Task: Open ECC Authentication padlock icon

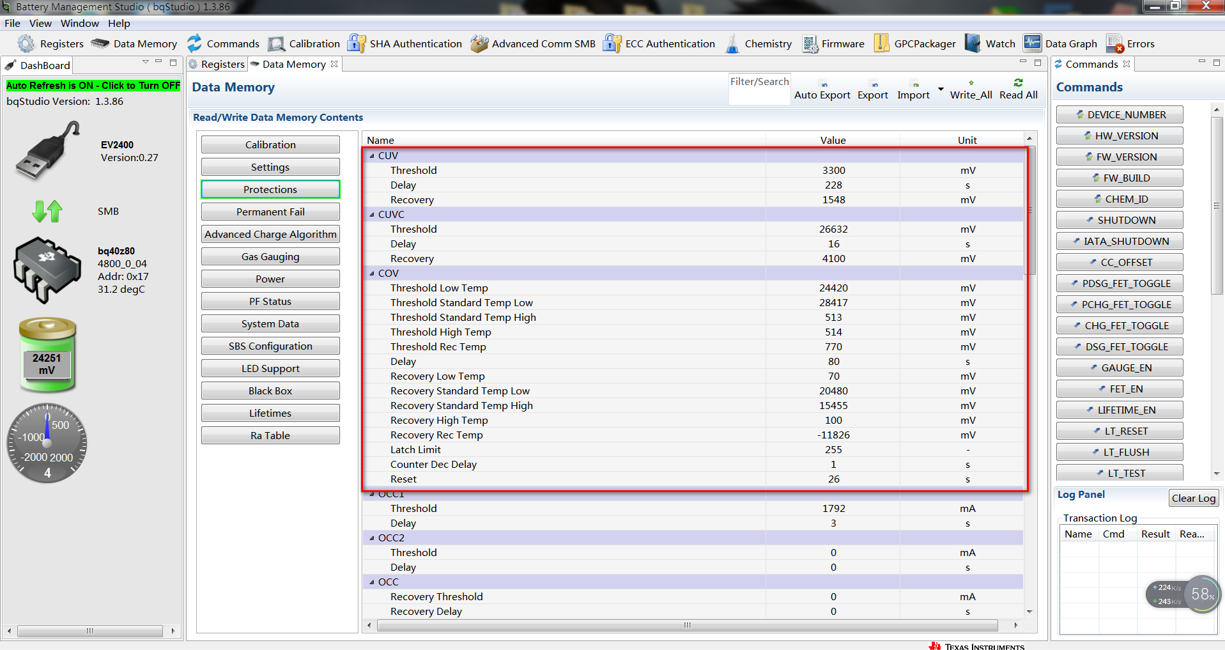Action: (x=612, y=43)
